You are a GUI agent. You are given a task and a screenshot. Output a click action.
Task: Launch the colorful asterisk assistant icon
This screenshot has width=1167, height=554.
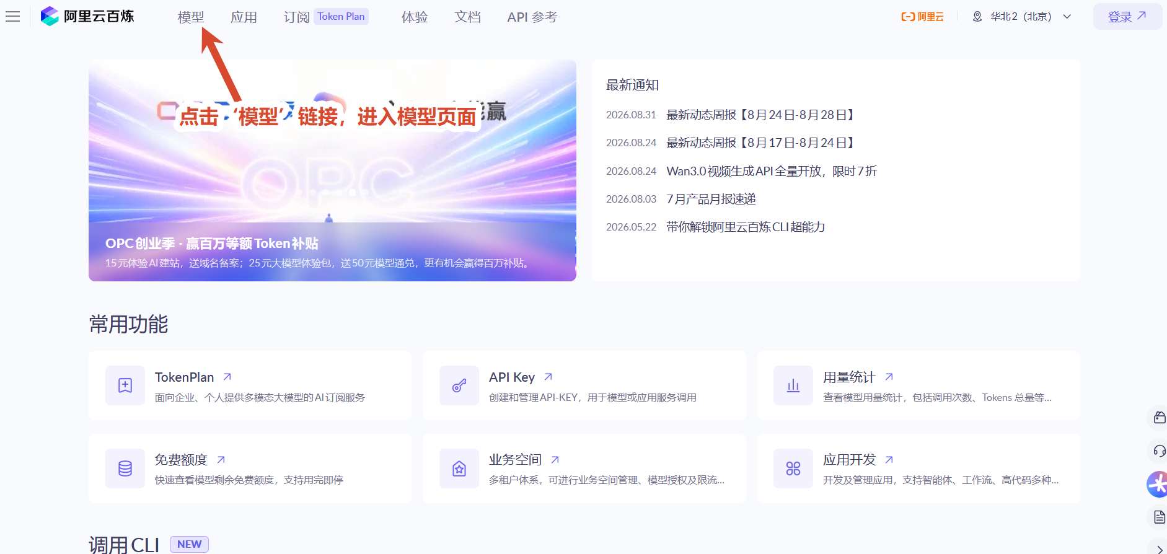tap(1157, 484)
